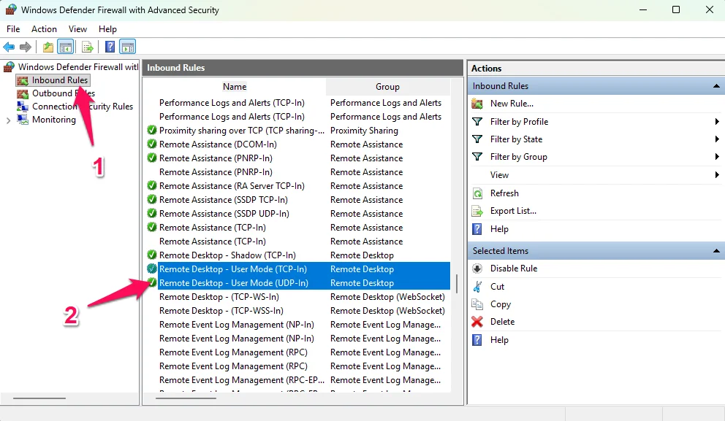Image resolution: width=725 pixels, height=421 pixels.
Task: Click the Back arrow in the toolbar
Action: [9, 47]
